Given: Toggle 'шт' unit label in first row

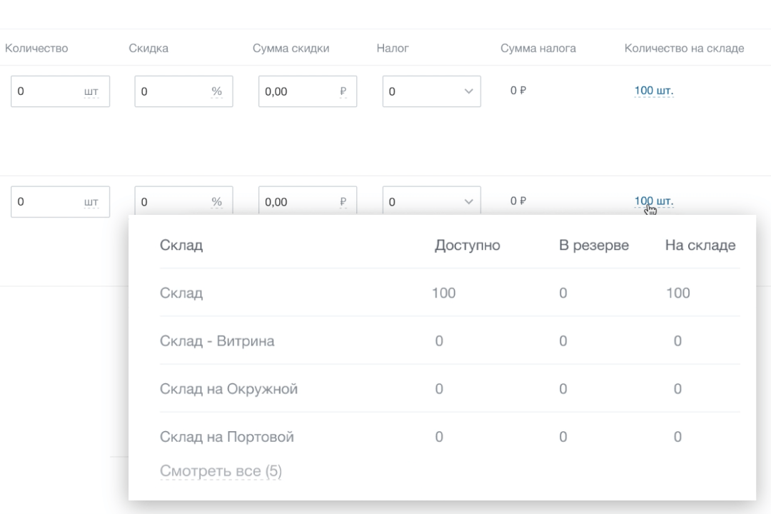Looking at the screenshot, I should pyautogui.click(x=91, y=92).
